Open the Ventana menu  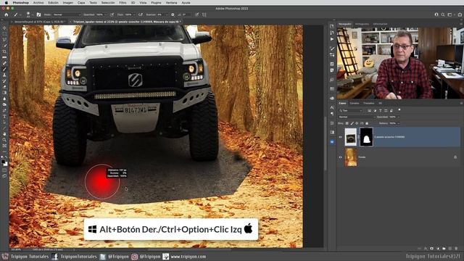171,3
